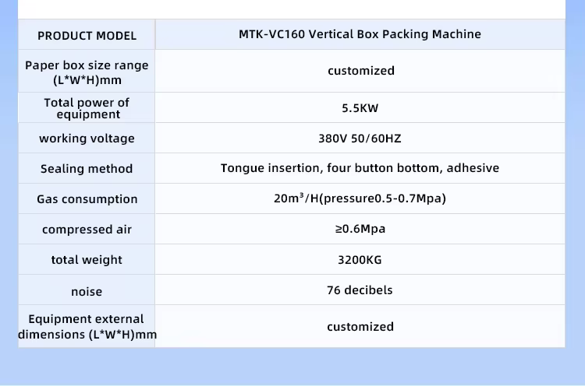
Task: Select the Tongue insertion sealing description
Action: pyautogui.click(x=360, y=168)
